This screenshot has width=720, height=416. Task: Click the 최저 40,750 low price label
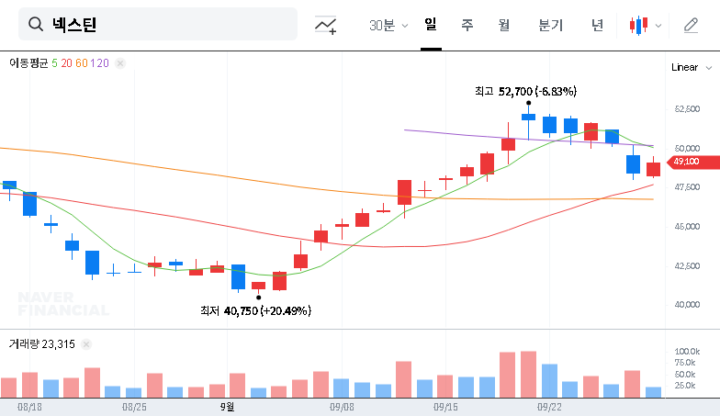pyautogui.click(x=255, y=310)
